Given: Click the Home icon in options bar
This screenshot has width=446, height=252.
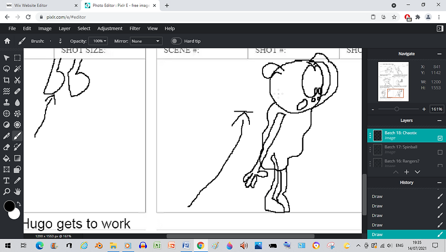Looking at the screenshot, I should coord(7,41).
